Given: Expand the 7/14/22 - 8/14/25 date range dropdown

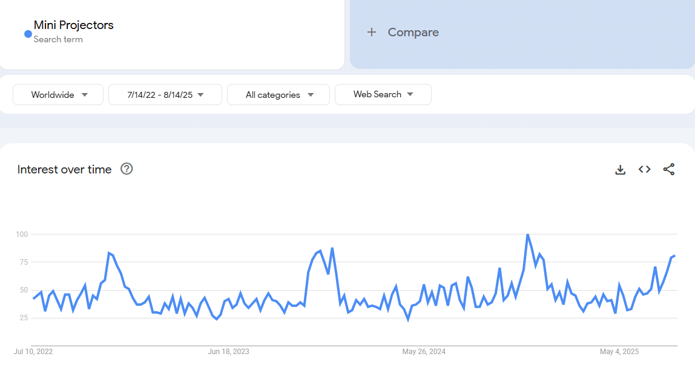Looking at the screenshot, I should 165,95.
